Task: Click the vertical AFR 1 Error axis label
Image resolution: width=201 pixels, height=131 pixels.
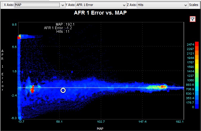Action: click(3, 68)
